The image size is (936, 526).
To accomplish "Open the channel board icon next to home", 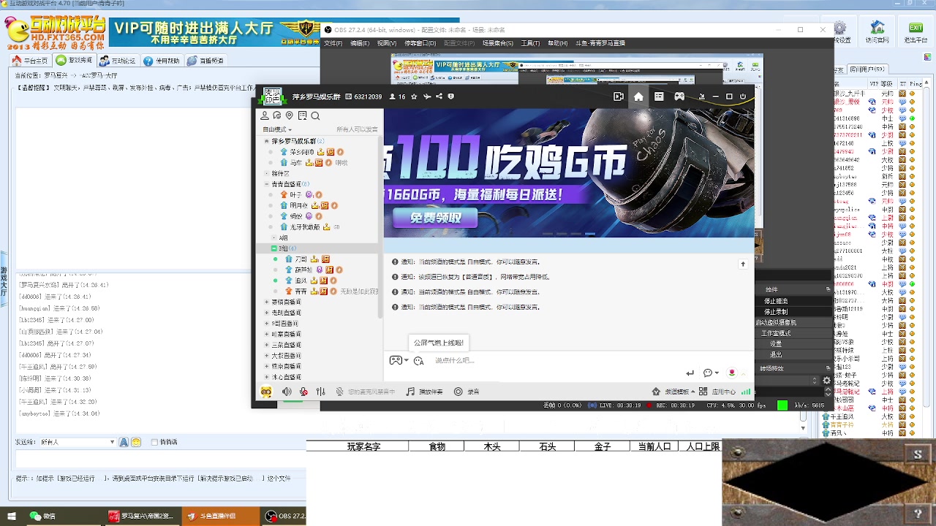I will (x=659, y=96).
